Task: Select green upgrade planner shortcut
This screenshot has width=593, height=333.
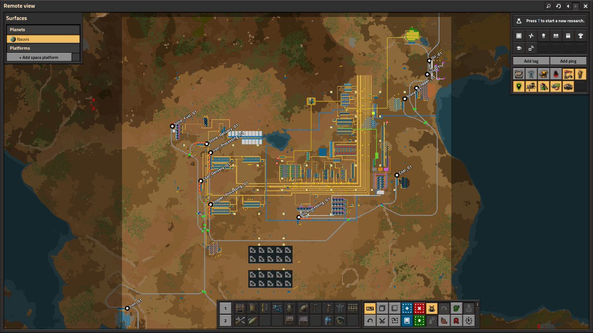Action: [419, 321]
